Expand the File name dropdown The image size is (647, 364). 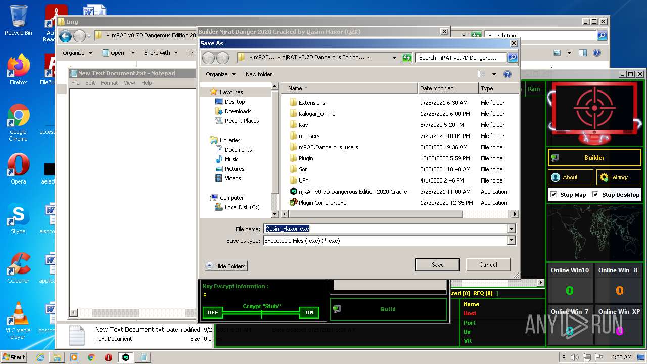tap(511, 229)
